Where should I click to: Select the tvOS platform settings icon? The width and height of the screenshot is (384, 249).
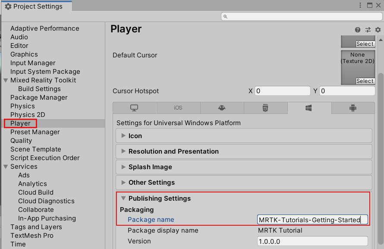coord(222,107)
